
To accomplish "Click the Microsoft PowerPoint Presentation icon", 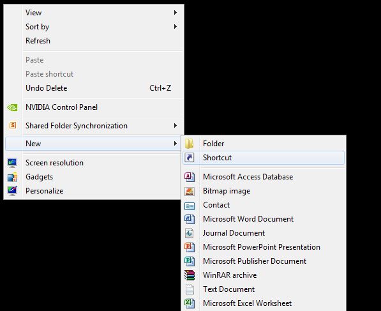I will coord(190,247).
